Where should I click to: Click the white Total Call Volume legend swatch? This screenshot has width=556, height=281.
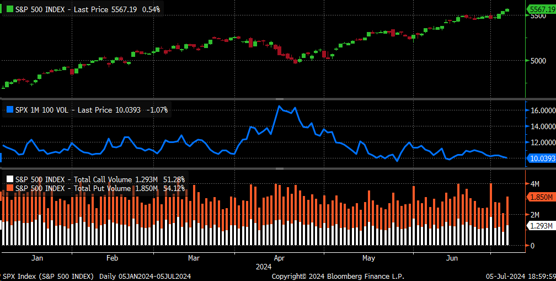coord(9,179)
